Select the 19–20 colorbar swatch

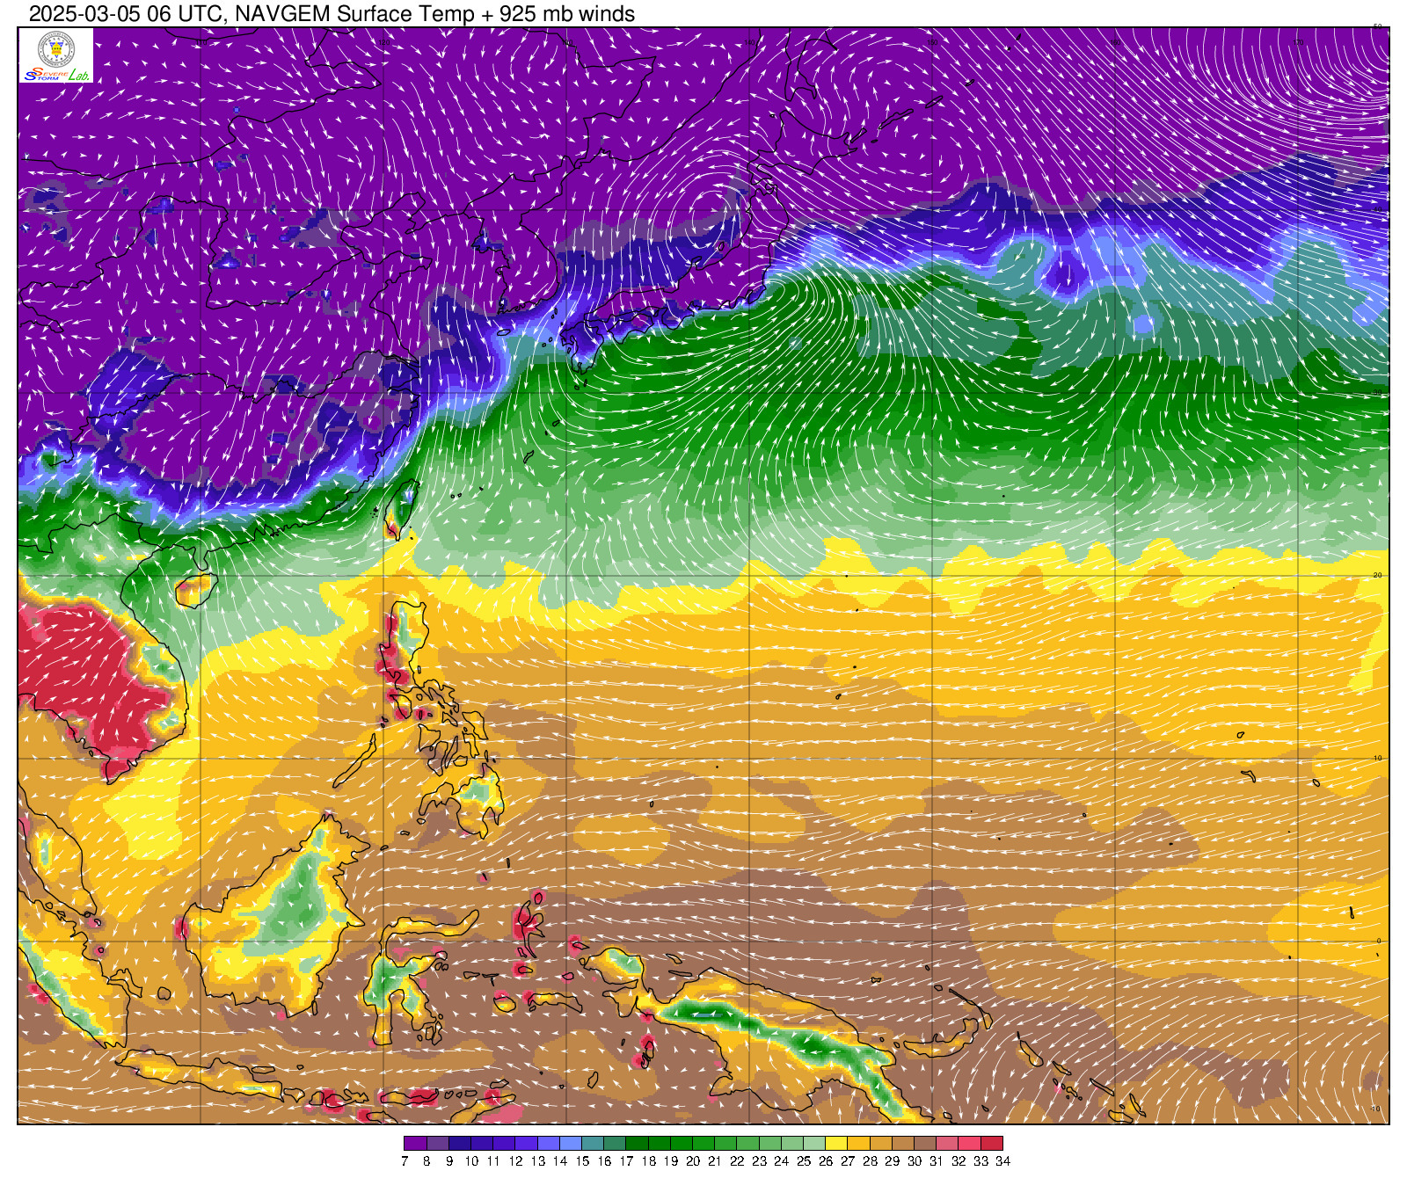click(x=682, y=1143)
